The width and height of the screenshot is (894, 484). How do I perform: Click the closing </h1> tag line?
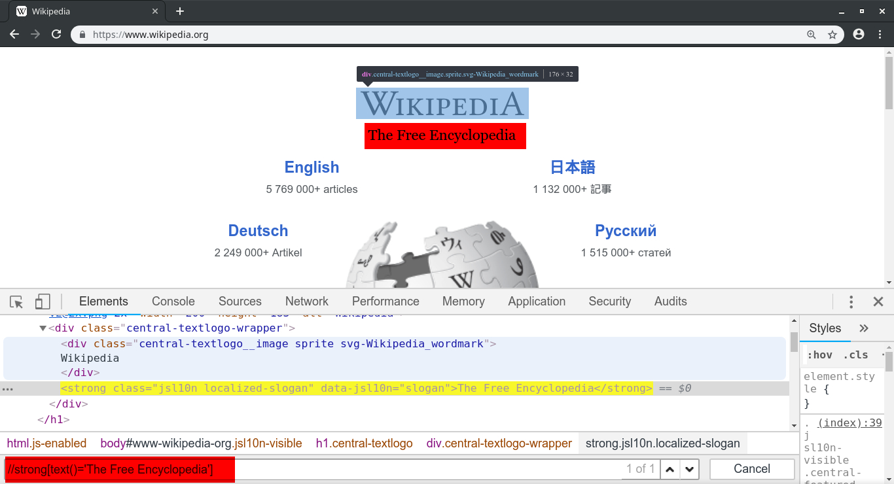tap(54, 420)
